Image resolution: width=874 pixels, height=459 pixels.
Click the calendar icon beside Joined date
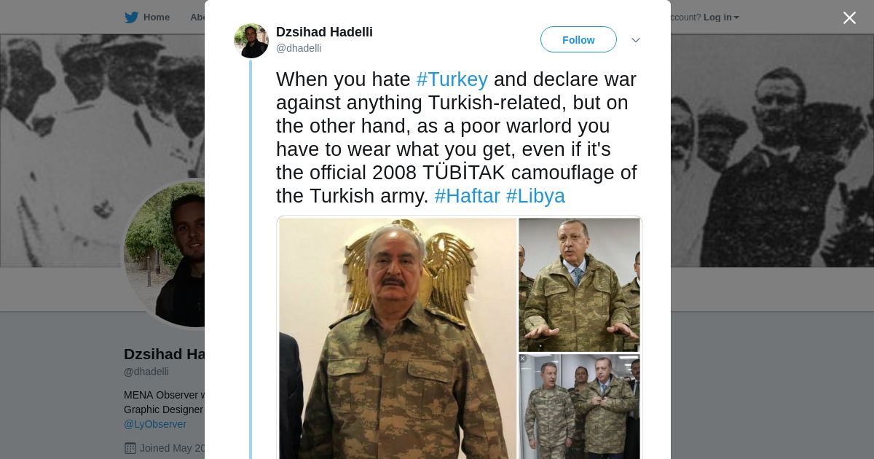click(x=130, y=448)
